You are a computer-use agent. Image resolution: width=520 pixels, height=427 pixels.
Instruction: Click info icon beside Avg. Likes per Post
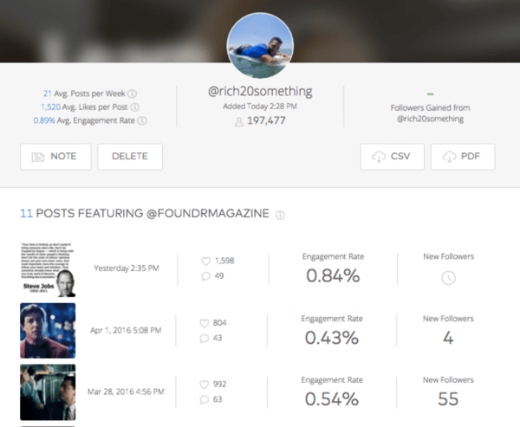[134, 107]
